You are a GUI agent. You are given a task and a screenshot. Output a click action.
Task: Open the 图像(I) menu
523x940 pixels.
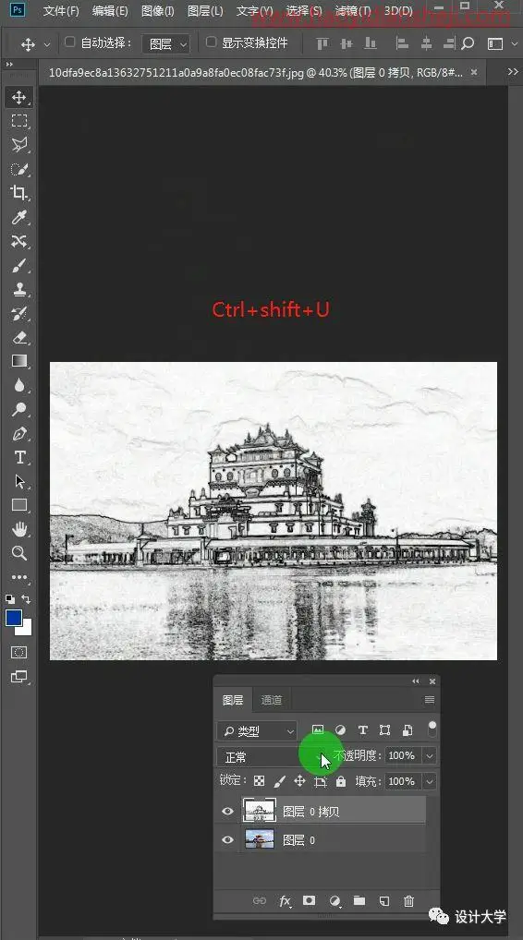(x=157, y=11)
